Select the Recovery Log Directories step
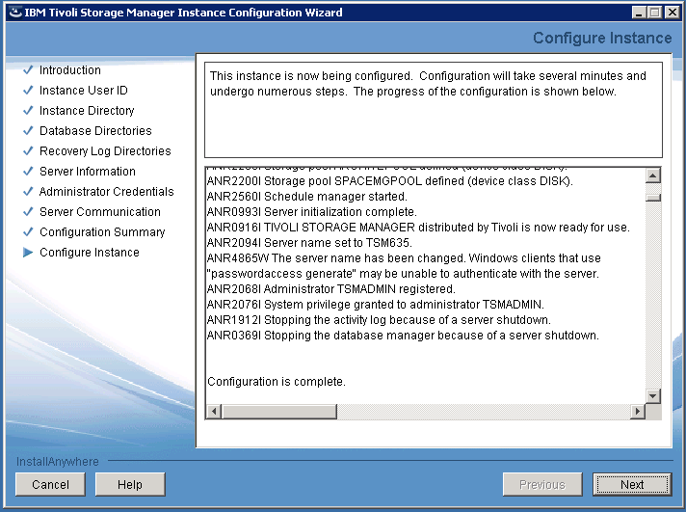The height and width of the screenshot is (512, 686). click(105, 151)
